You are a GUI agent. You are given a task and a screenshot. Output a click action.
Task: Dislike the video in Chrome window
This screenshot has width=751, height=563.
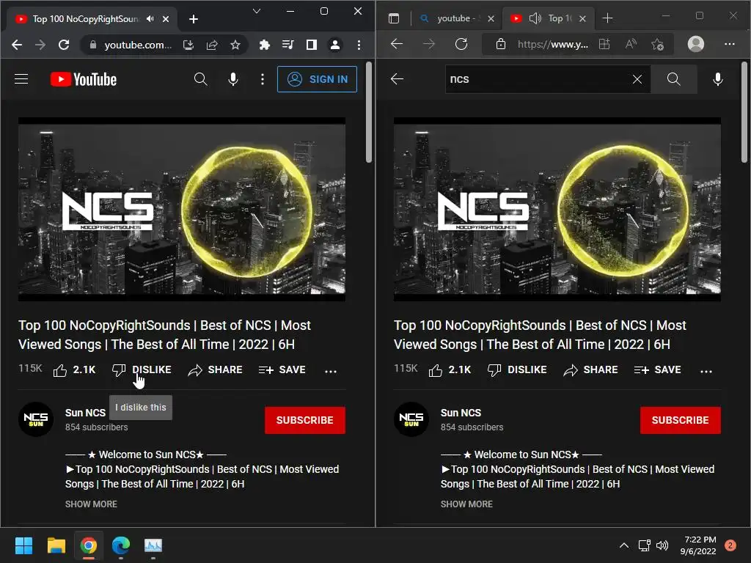click(x=142, y=370)
